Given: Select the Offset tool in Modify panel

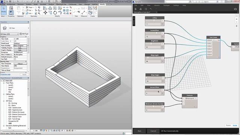Looking at the screenshot, I should [x=50, y=8].
